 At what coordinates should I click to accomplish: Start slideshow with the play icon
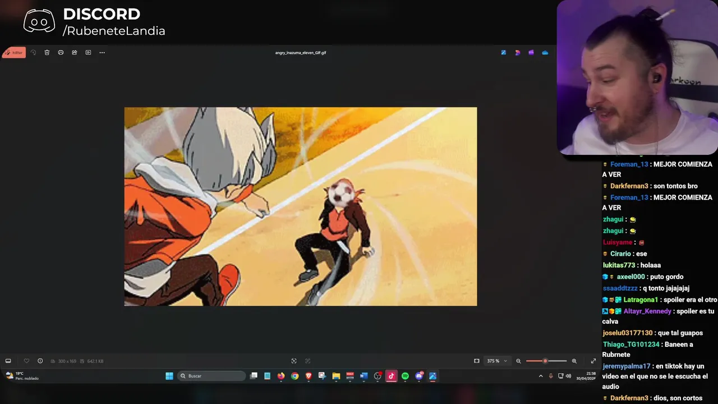88,53
